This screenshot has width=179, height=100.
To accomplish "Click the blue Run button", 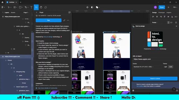I will click(48, 20).
